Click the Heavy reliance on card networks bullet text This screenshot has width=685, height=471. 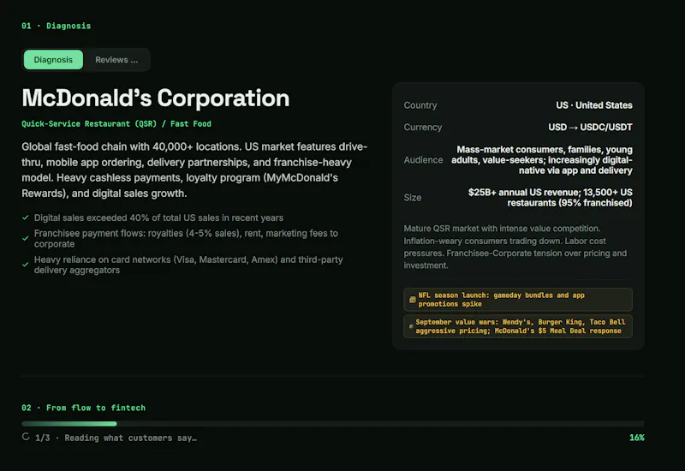[x=188, y=265]
